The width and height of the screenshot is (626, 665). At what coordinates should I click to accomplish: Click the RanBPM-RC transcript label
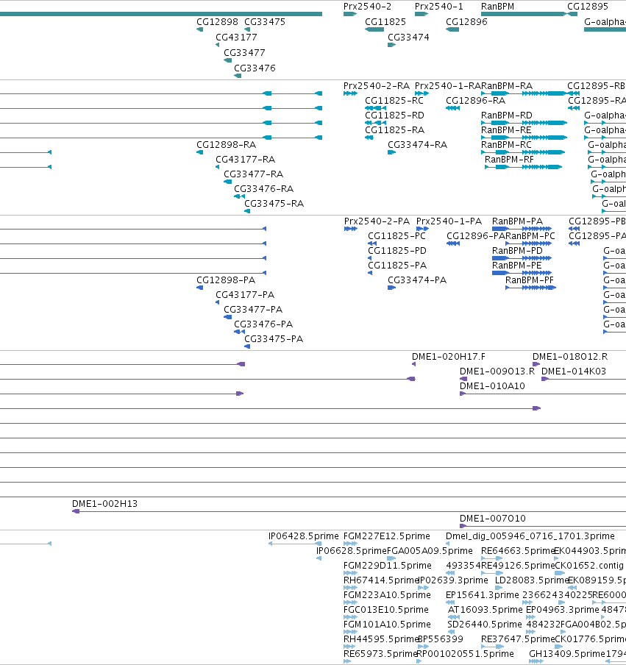pyautogui.click(x=506, y=145)
